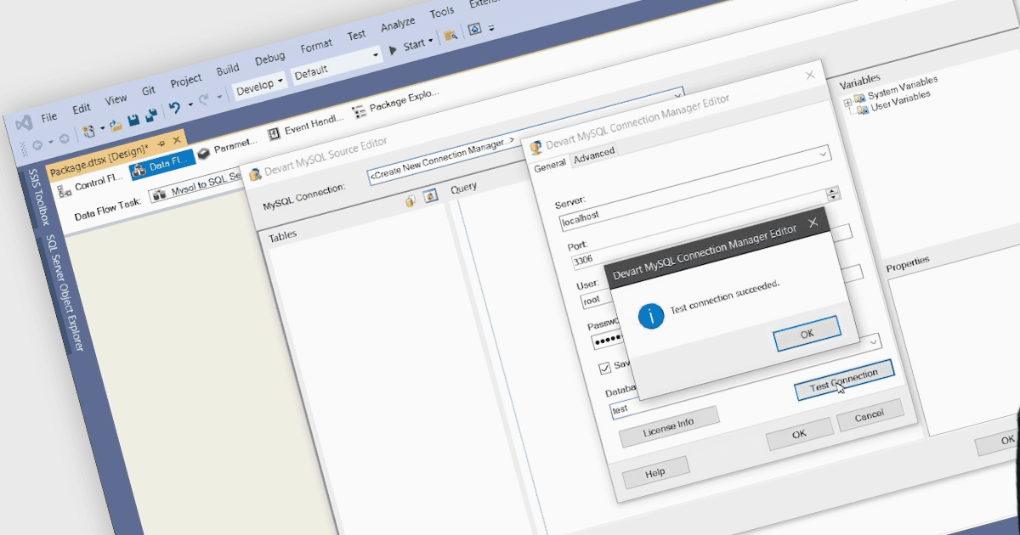Viewport: 1020px width, 535px height.
Task: Open the Build menu
Action: coord(228,70)
